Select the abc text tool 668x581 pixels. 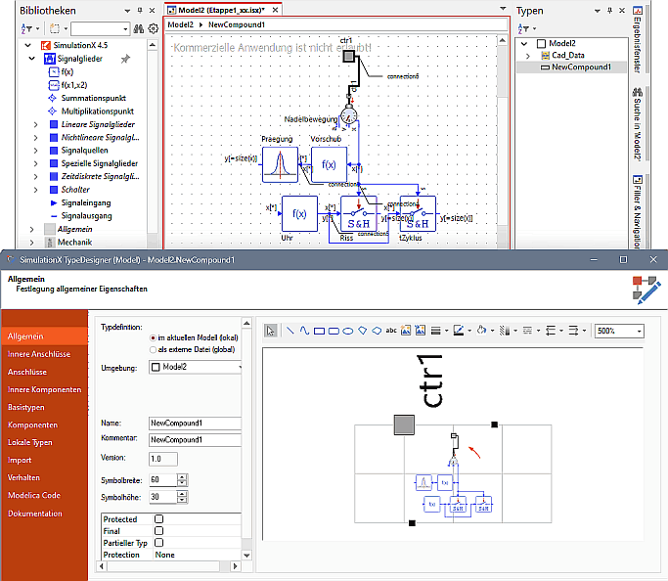391,331
